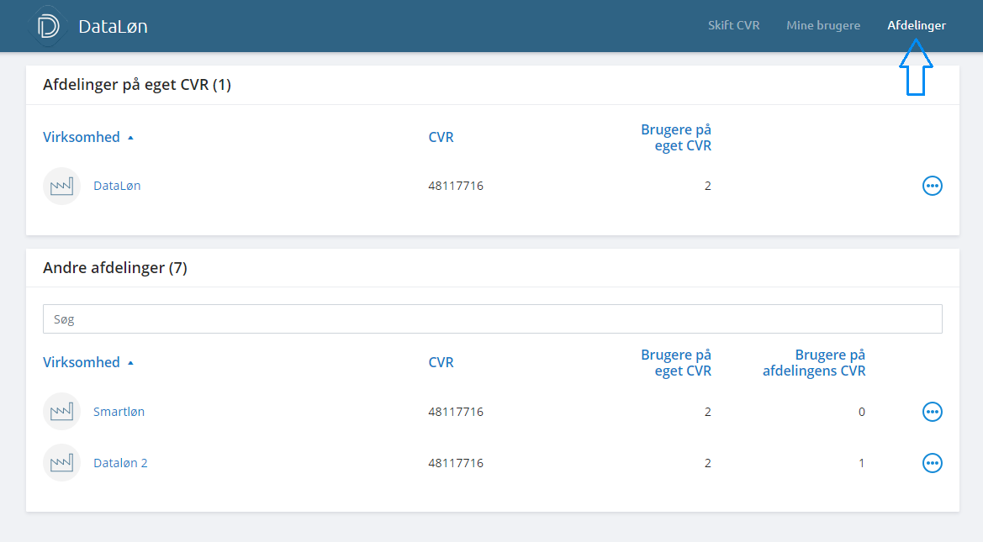Switch to the Skift CVR menu item
The width and height of the screenshot is (983, 542).
(x=733, y=25)
